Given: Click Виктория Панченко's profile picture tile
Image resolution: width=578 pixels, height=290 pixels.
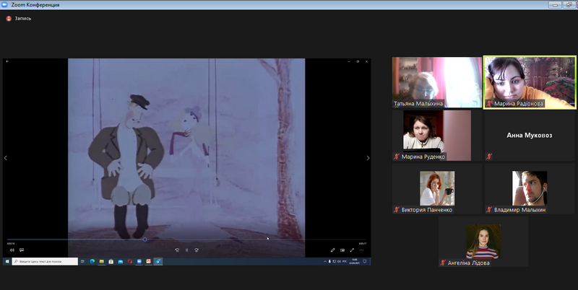Looking at the screenshot, I should (437, 188).
